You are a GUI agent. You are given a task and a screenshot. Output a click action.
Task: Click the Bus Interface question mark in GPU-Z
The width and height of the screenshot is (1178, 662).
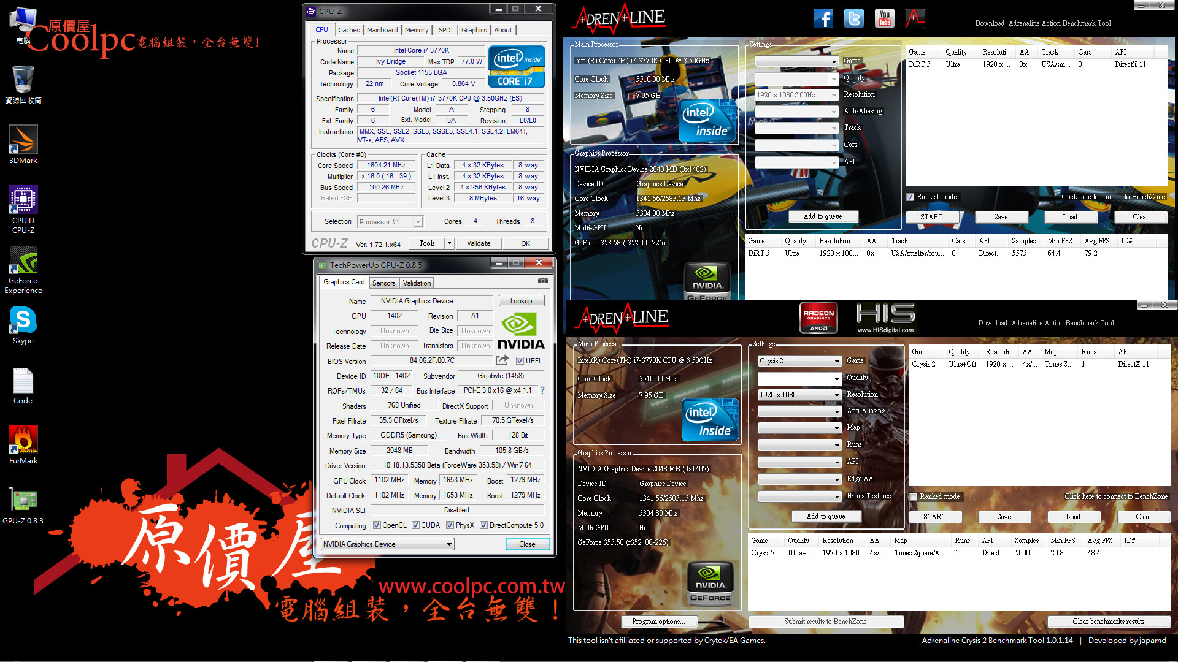click(x=542, y=390)
